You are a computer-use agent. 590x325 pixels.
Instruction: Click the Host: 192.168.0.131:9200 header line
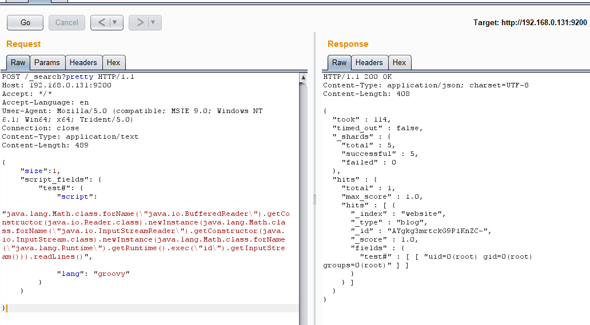57,85
